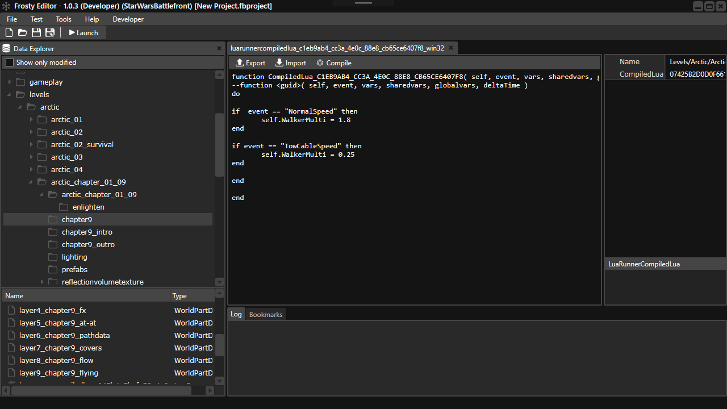Open the File menu

coord(12,19)
